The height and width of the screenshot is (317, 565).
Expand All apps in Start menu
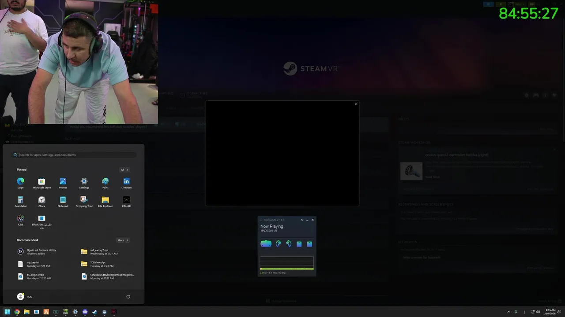124,170
